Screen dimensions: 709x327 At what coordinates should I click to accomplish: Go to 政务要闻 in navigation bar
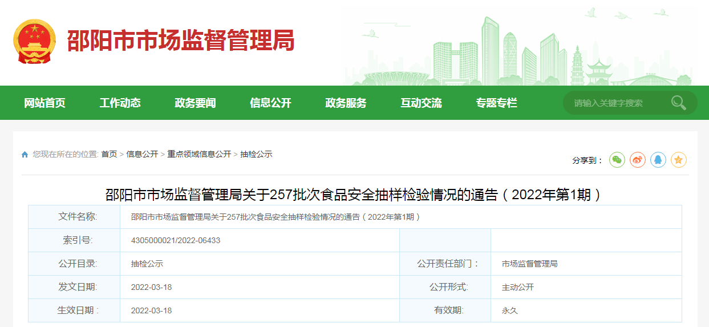[195, 103]
